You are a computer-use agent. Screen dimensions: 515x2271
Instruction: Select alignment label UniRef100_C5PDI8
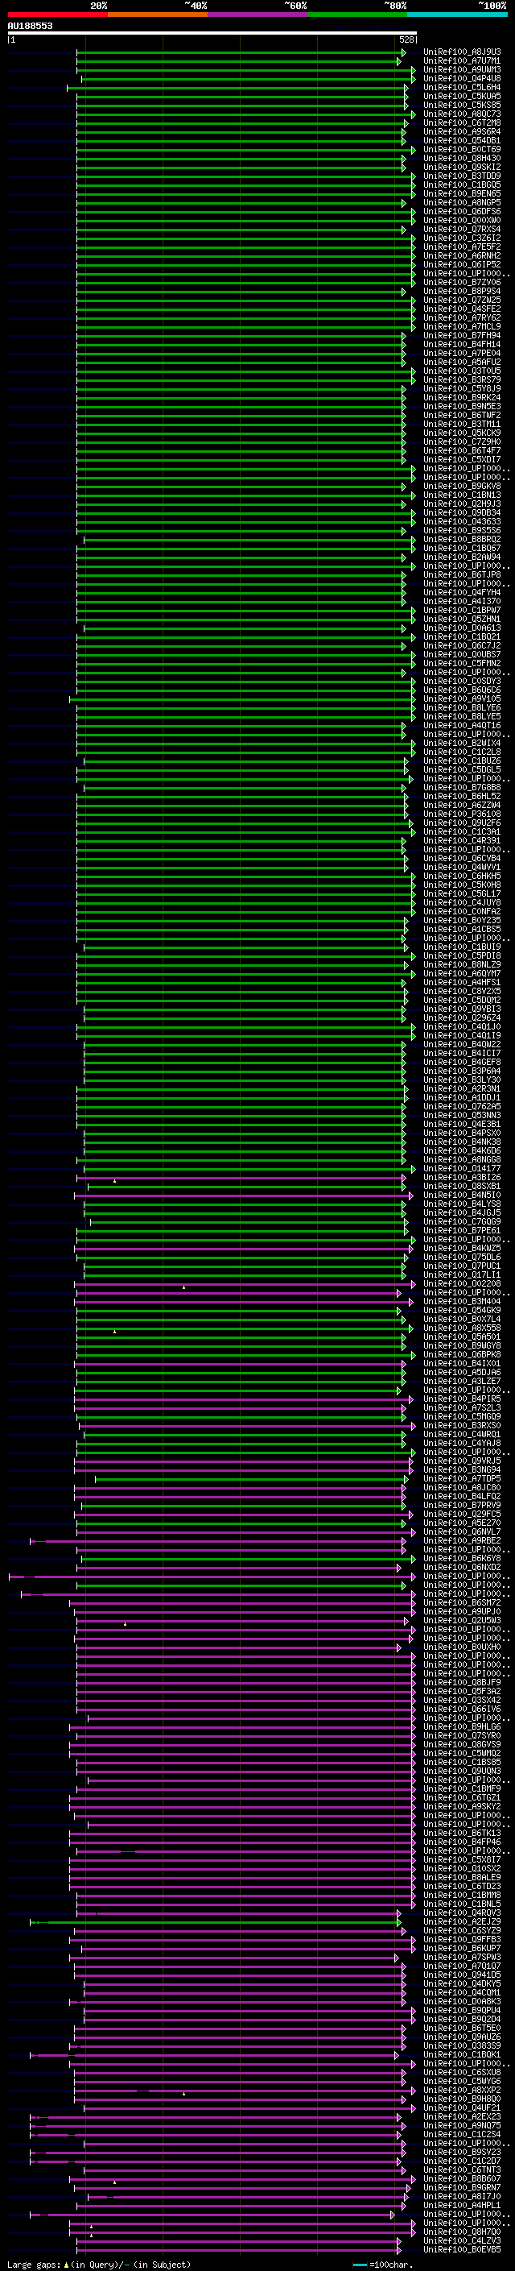click(462, 955)
